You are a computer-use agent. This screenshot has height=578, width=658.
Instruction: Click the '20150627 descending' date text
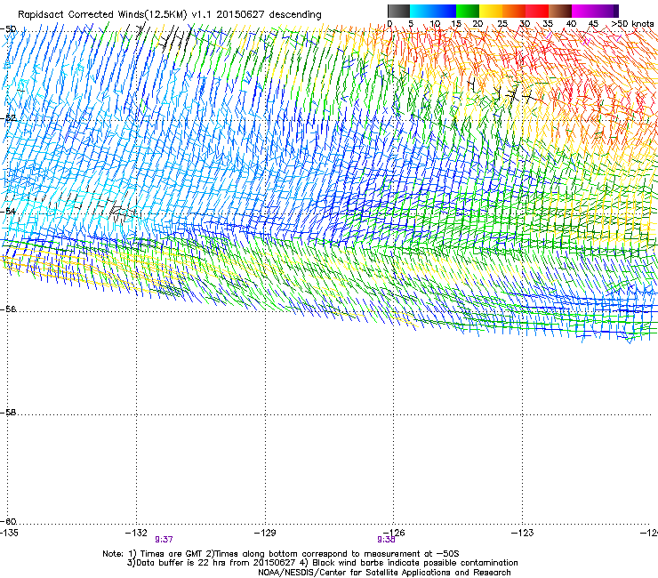tap(269, 15)
